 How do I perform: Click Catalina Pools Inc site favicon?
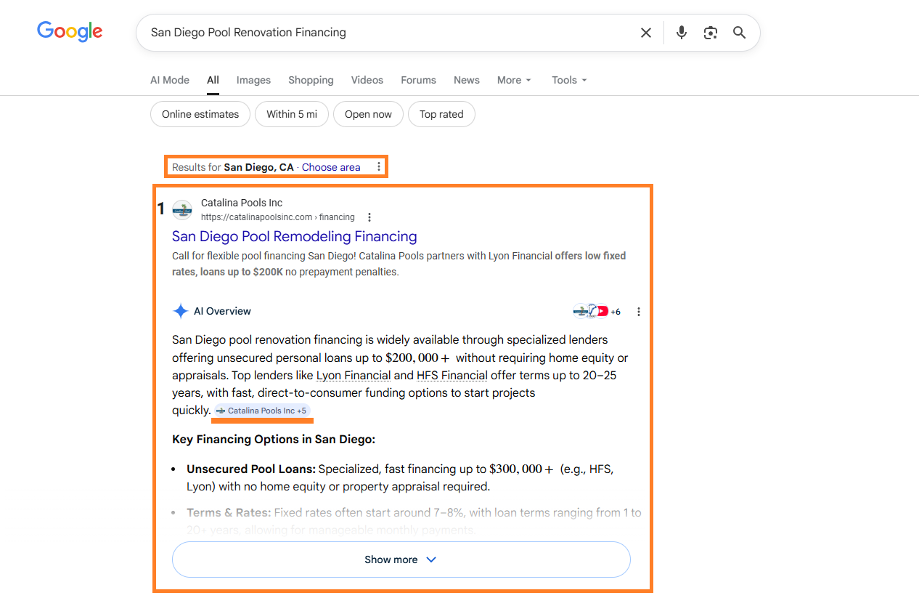(182, 210)
